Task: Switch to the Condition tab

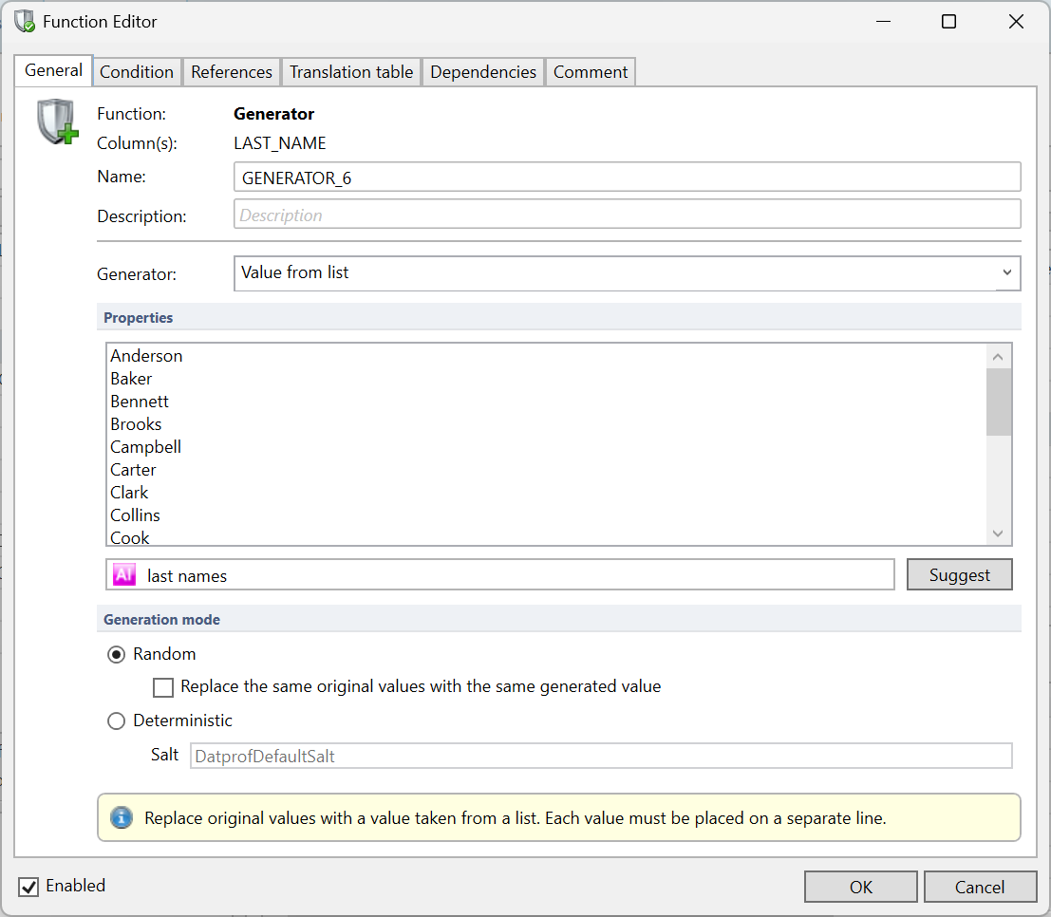Action: [x=137, y=72]
